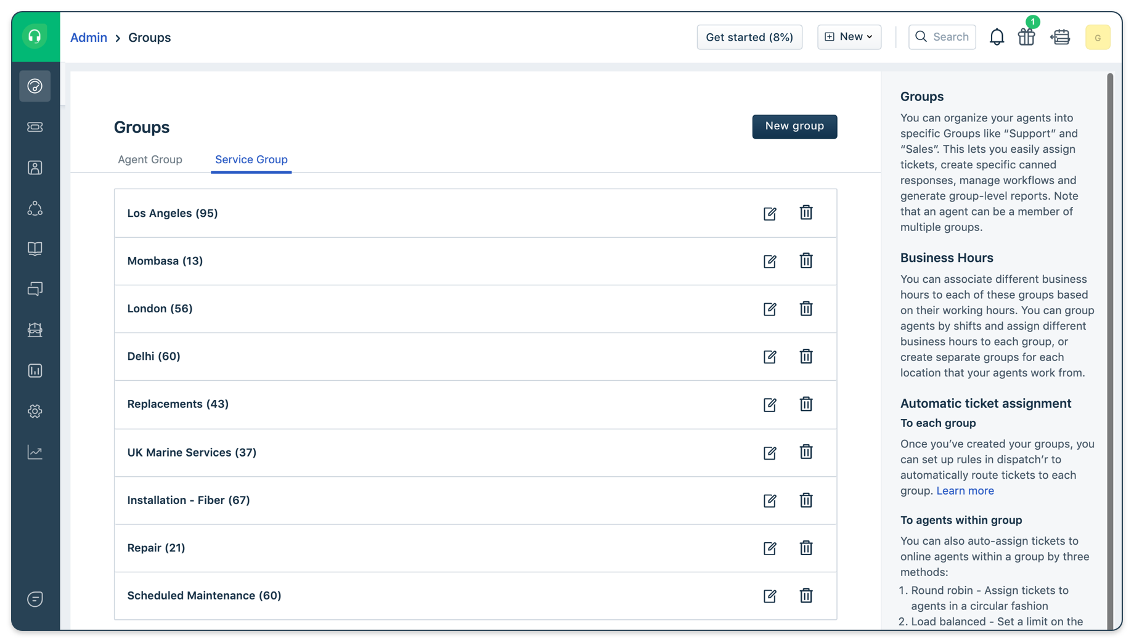Open the Solutions book icon in sidebar
Screen dimensions: 1134x642
tap(35, 248)
